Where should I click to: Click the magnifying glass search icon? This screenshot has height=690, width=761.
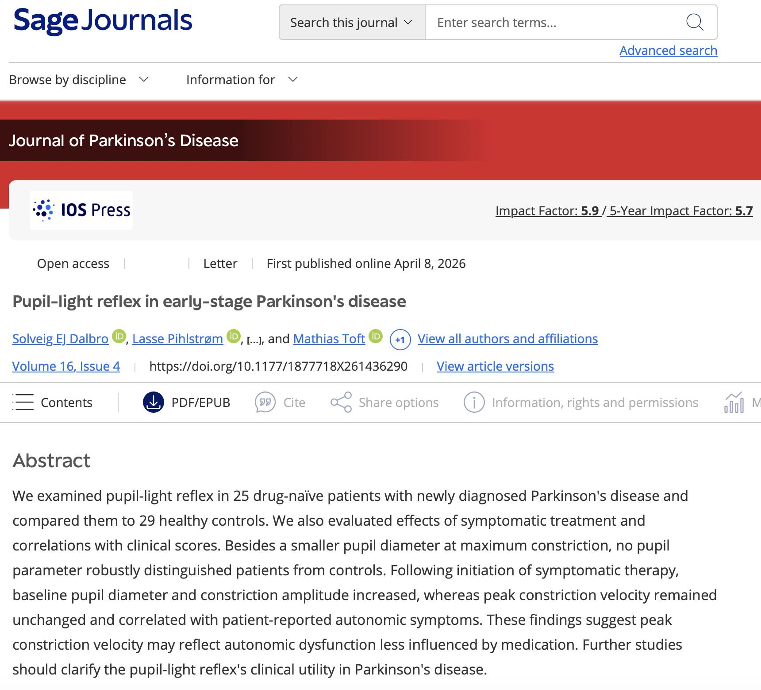(695, 22)
